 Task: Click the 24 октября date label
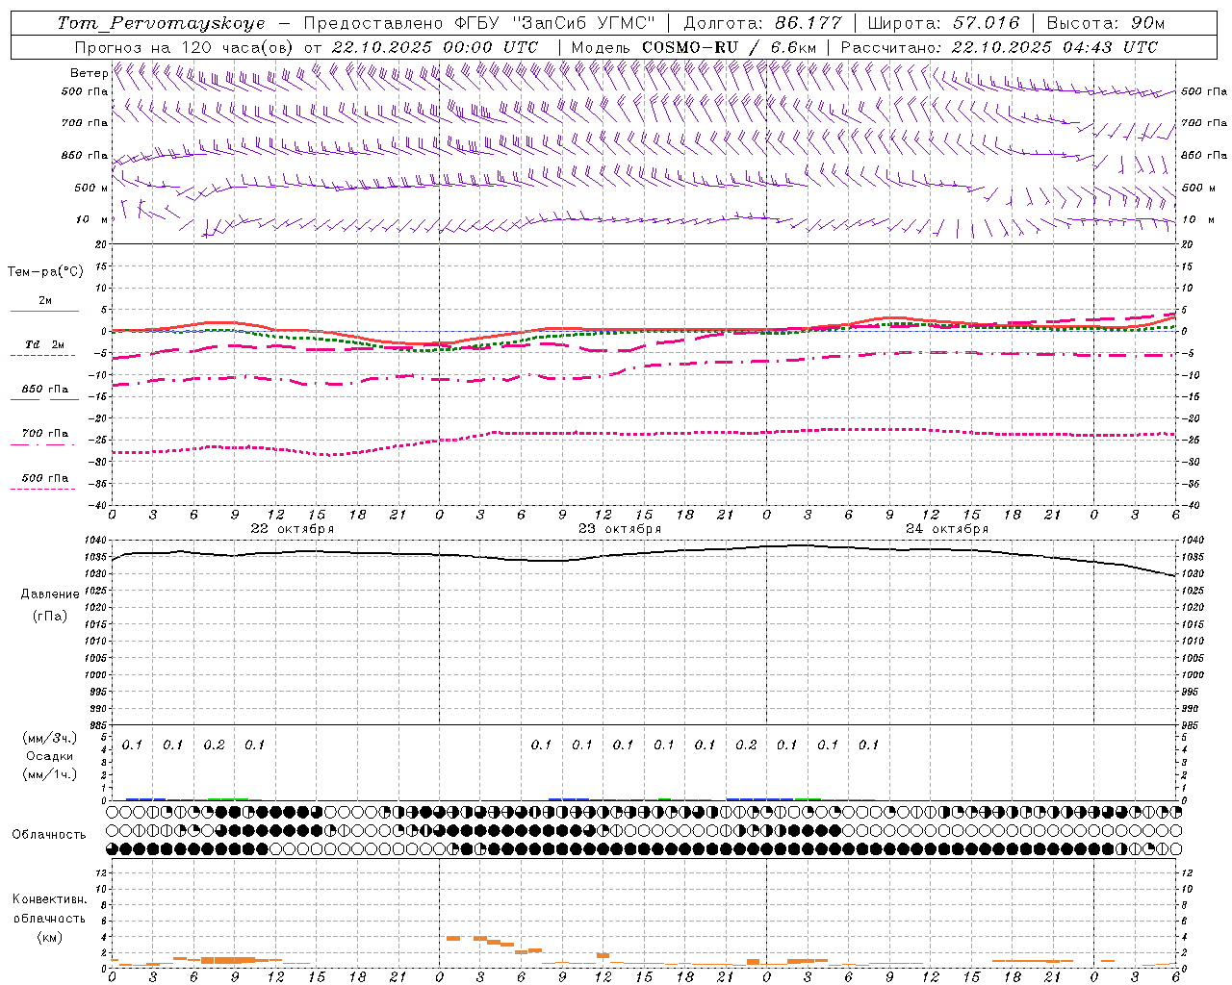(x=947, y=529)
